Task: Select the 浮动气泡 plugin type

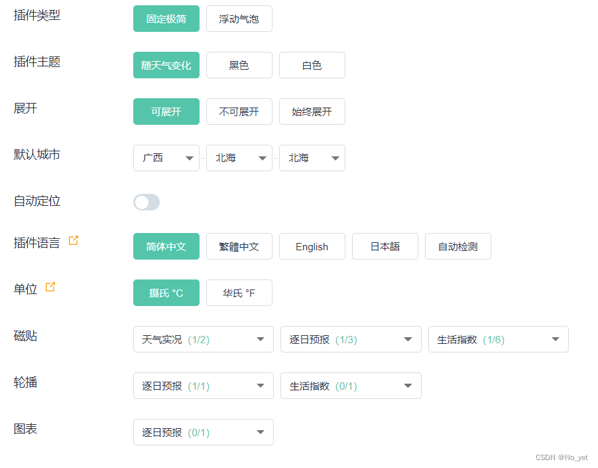Action: (x=239, y=19)
